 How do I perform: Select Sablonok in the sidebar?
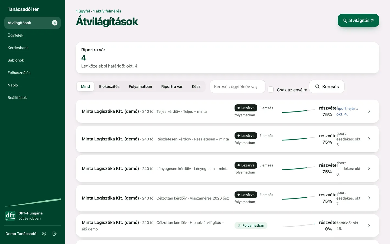click(32, 60)
